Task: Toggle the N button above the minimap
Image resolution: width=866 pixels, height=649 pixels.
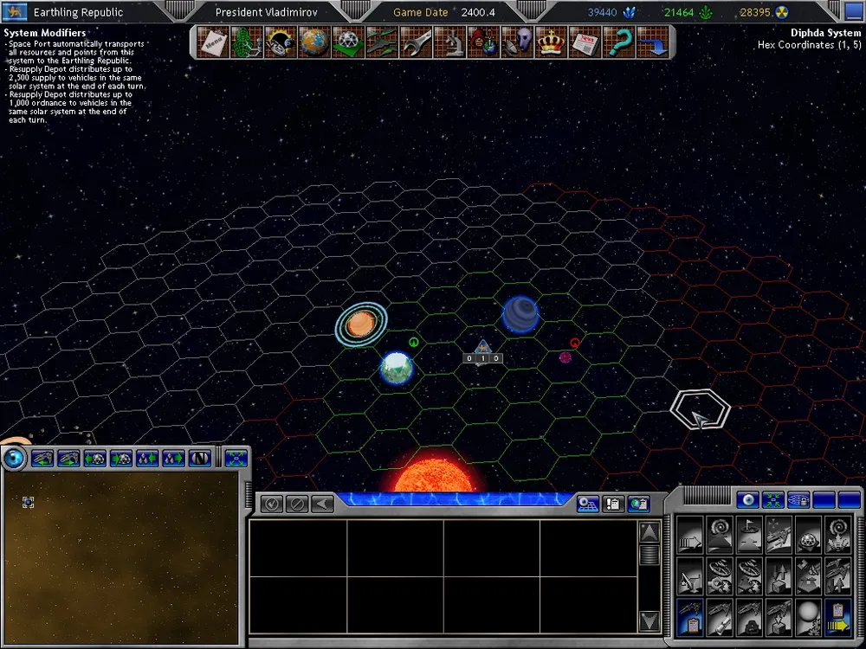Action: point(200,458)
